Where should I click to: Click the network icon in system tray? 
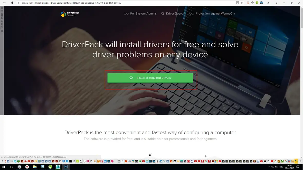273,167
